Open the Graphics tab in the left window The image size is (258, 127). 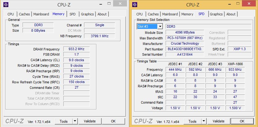(87, 14)
